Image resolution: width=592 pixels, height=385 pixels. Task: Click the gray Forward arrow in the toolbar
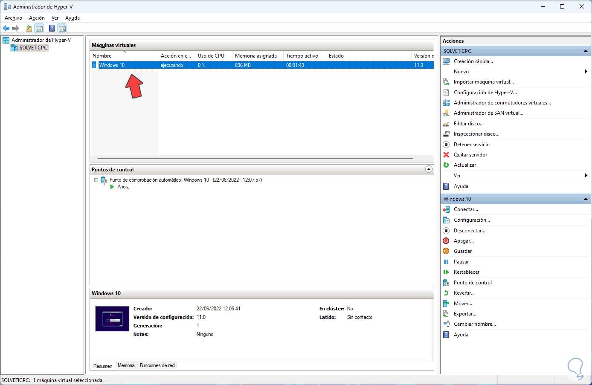[16, 29]
